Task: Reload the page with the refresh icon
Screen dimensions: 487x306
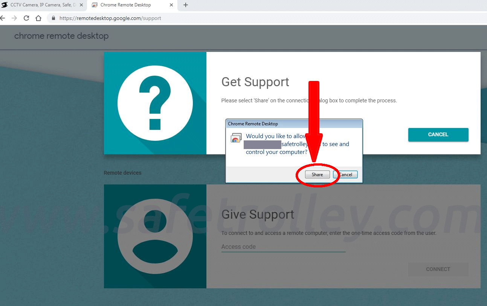Action: [x=26, y=18]
